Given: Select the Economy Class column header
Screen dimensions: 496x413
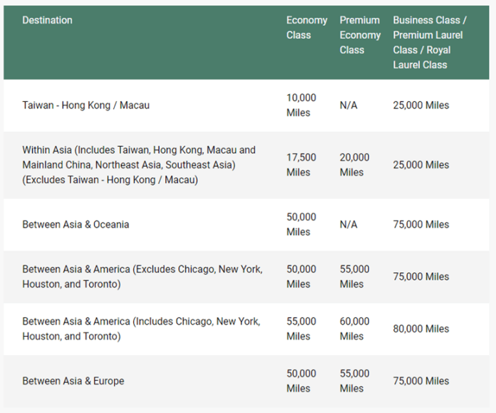Looking at the screenshot, I should pyautogui.click(x=306, y=28).
